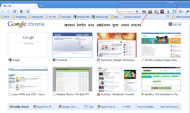Restore the recently closed '1 Tab'
Image resolution: width=190 pixels, height=113 pixels.
pyautogui.click(x=88, y=107)
